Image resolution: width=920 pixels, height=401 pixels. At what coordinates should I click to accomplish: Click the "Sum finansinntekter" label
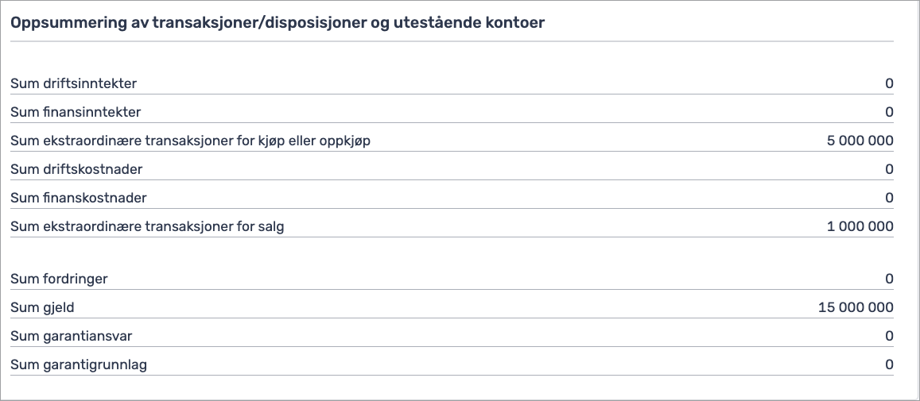(76, 112)
